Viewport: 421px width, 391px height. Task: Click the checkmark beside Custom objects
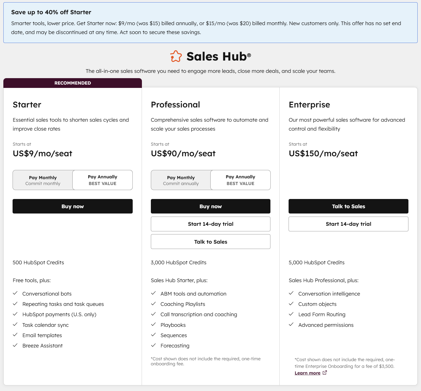pos(291,304)
